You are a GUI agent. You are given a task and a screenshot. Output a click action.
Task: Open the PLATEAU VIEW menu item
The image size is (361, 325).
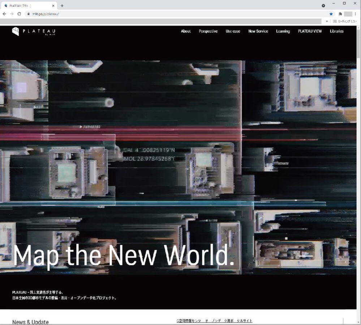(310, 31)
